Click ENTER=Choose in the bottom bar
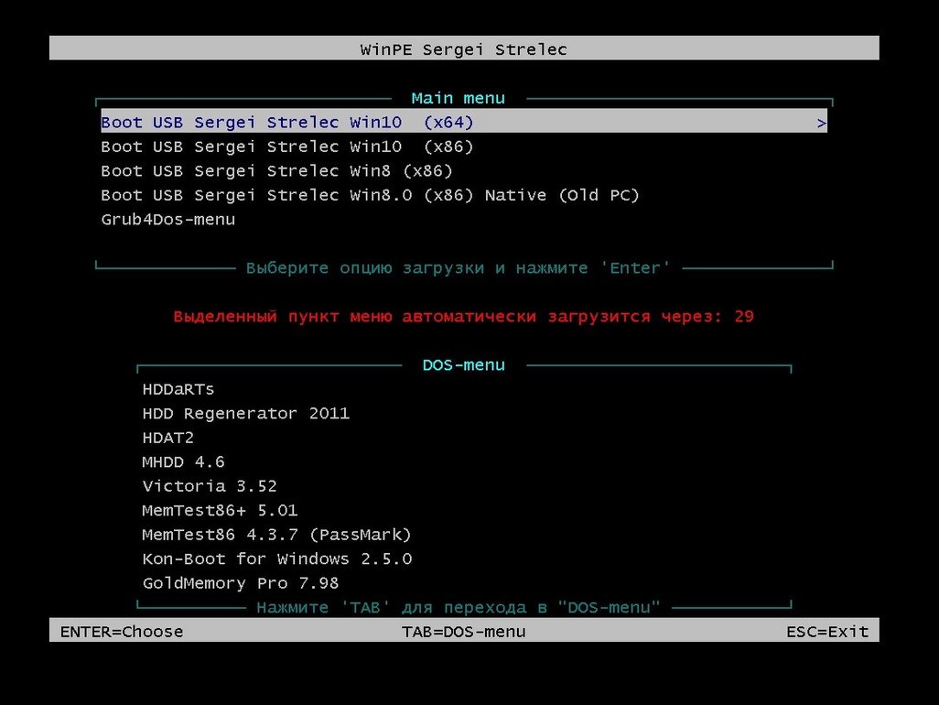939x705 pixels. pyautogui.click(x=122, y=632)
